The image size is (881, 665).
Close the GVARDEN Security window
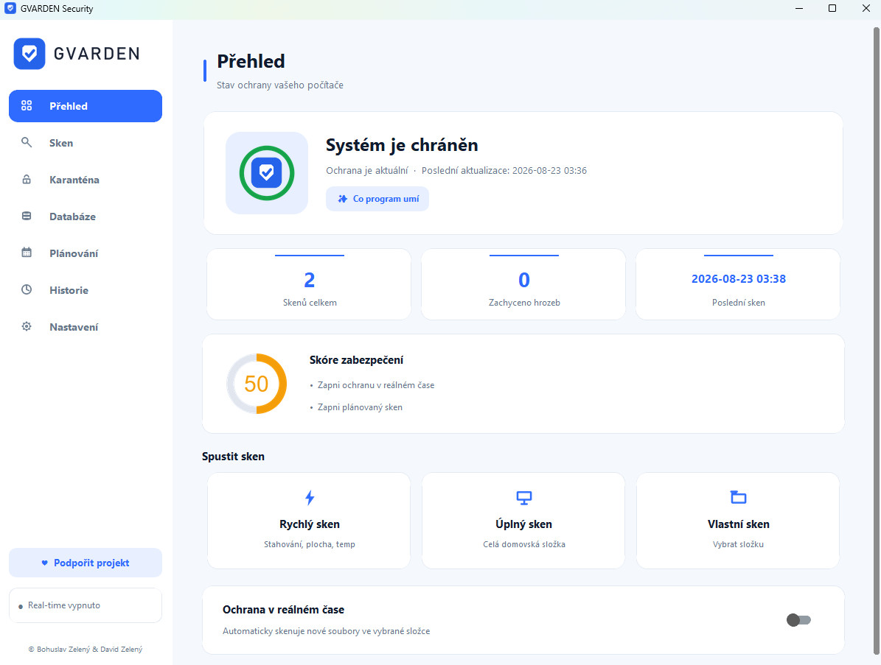point(866,8)
